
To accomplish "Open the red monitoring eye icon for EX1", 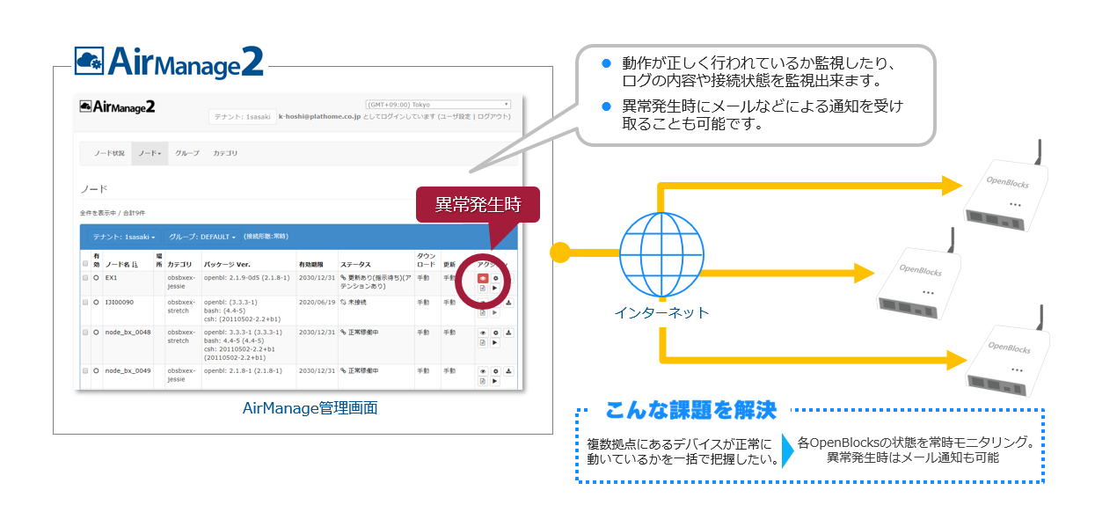I will coord(483,278).
